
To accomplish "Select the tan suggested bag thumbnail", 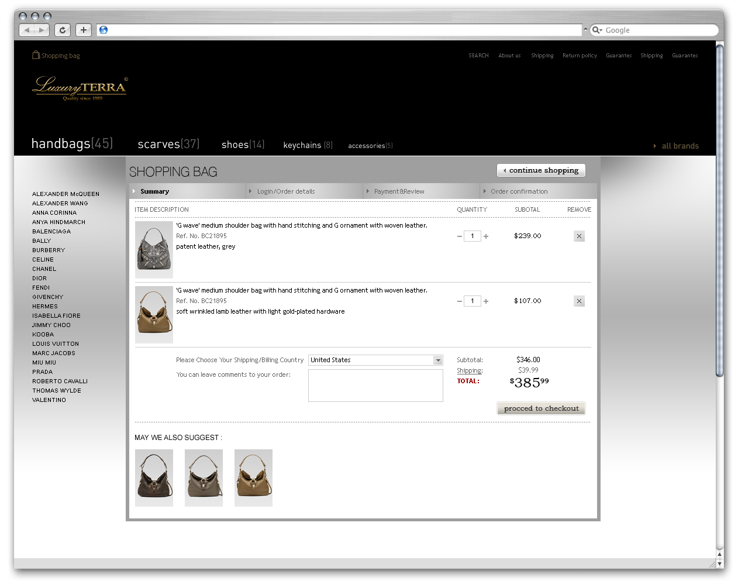I will 253,478.
